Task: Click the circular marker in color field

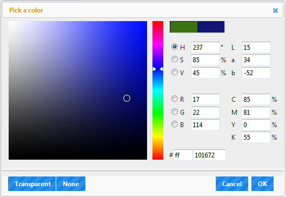Action: pyautogui.click(x=127, y=98)
